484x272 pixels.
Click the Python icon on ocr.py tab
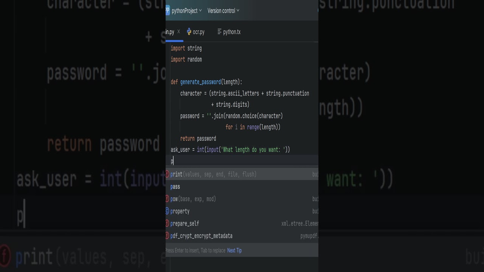pyautogui.click(x=189, y=32)
